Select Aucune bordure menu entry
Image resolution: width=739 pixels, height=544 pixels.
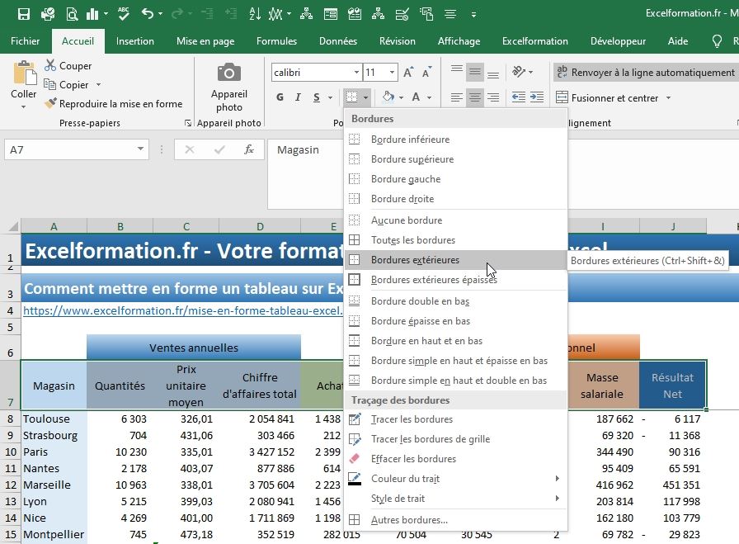click(x=456, y=220)
